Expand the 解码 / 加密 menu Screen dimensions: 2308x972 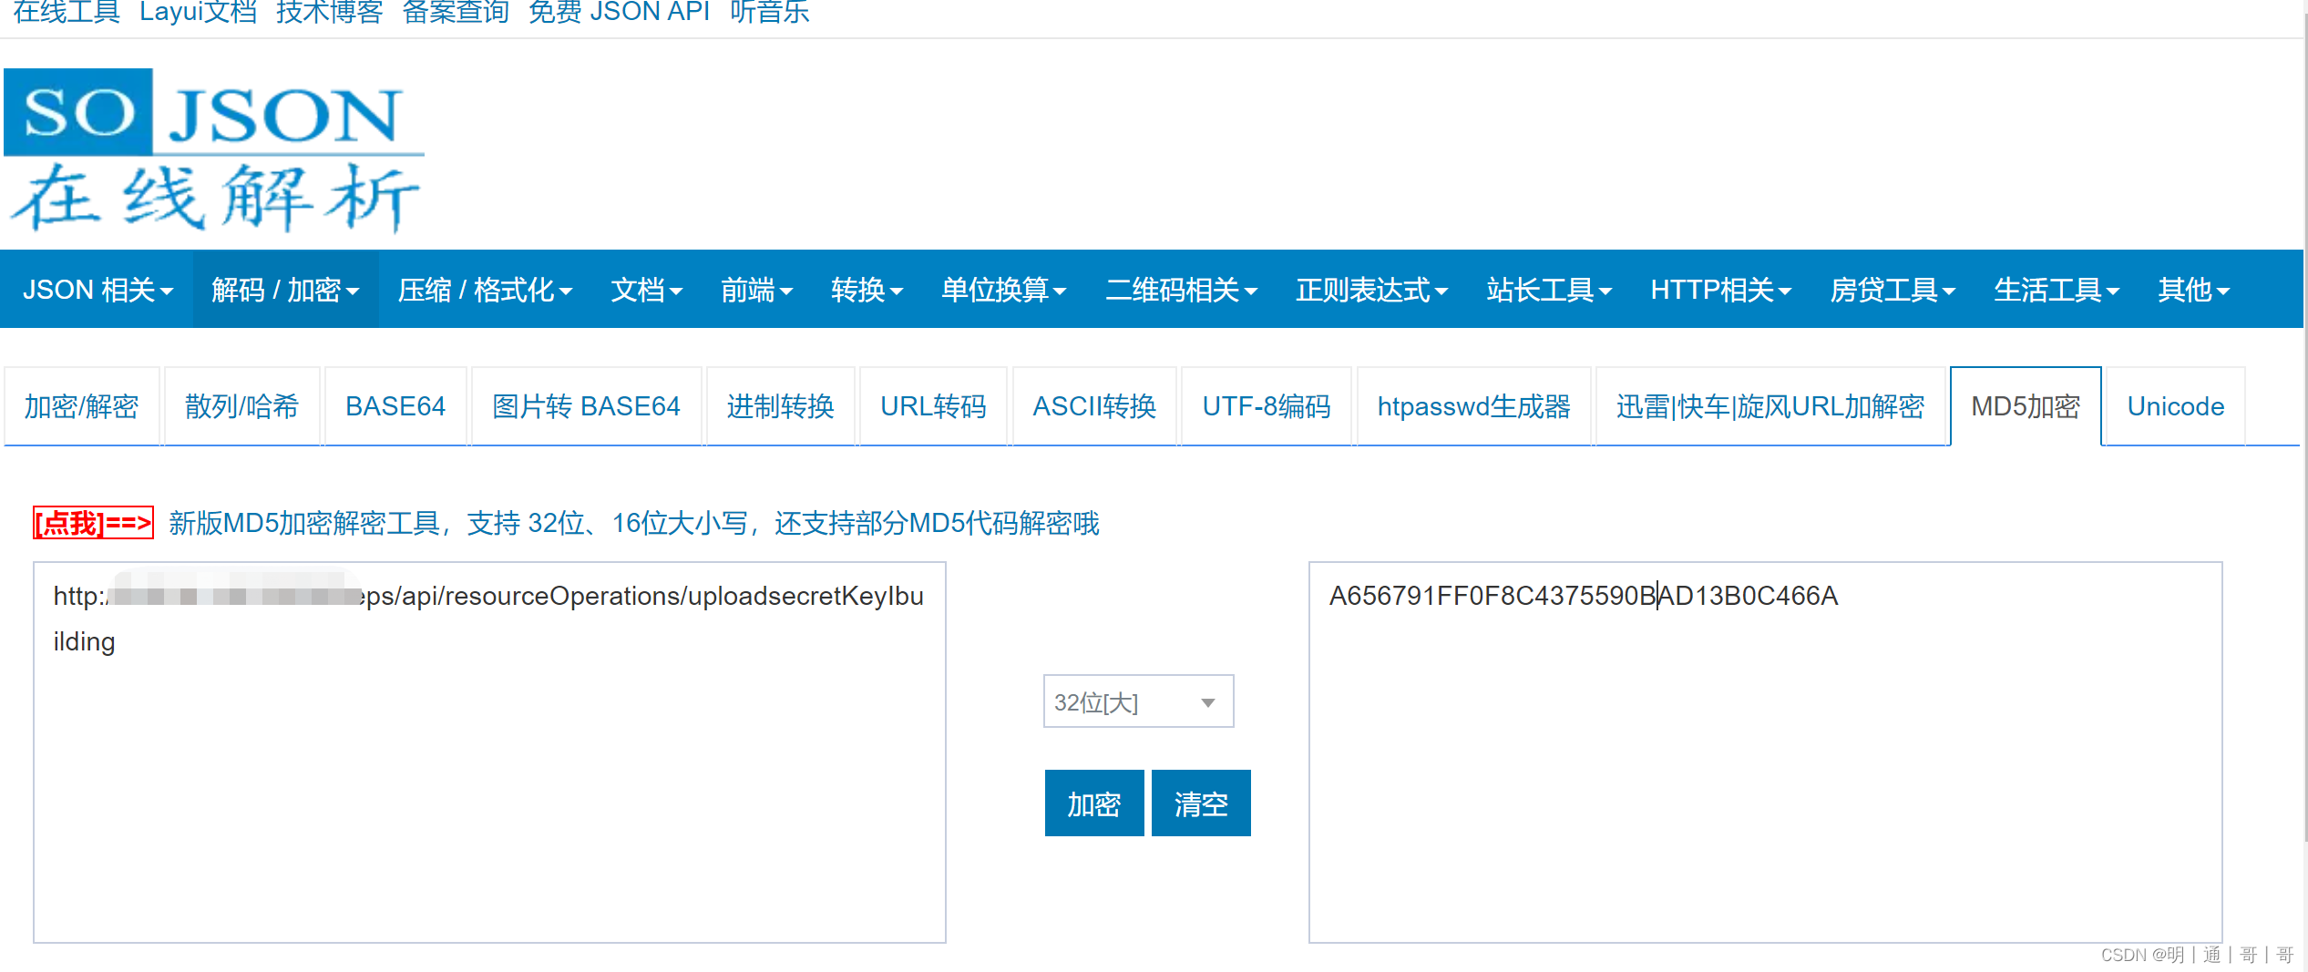[x=283, y=289]
